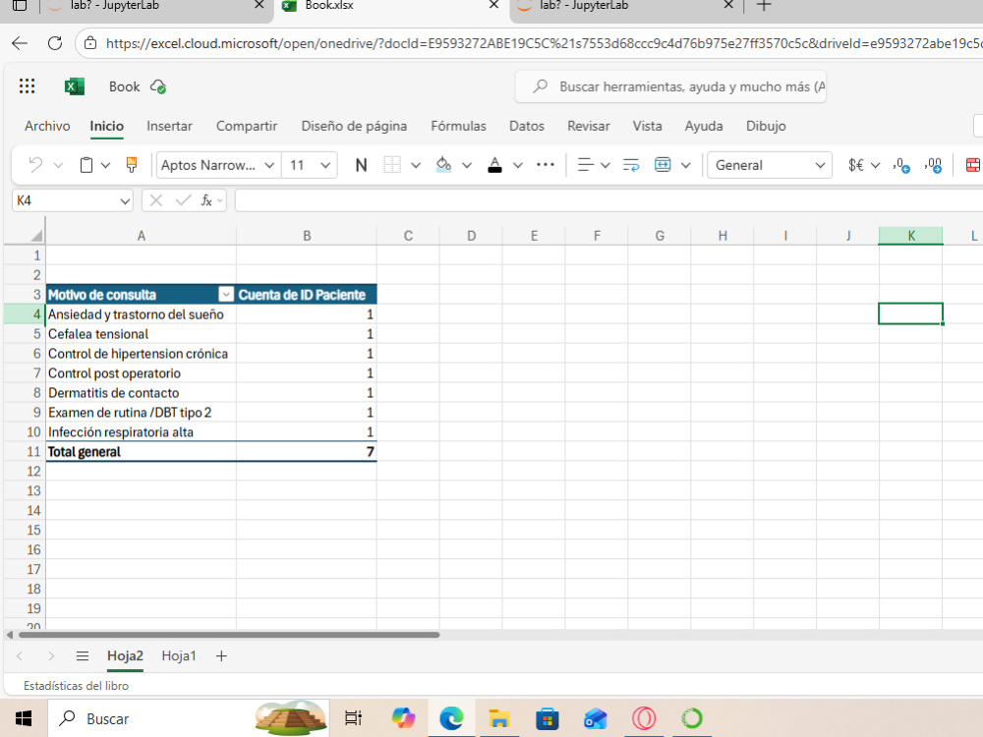Click the horizontal scrollbar thumb
The image size is (983, 737).
[x=229, y=635]
